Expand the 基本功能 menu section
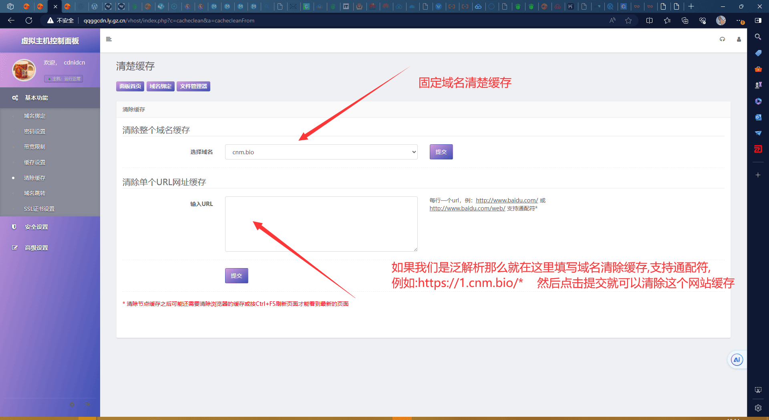 [x=50, y=98]
